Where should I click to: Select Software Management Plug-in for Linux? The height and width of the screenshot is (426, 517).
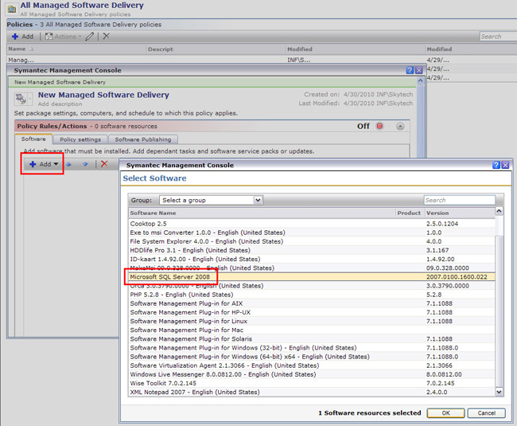312,321
